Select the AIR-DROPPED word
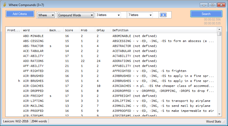The image size is (228, 126). [33, 91]
